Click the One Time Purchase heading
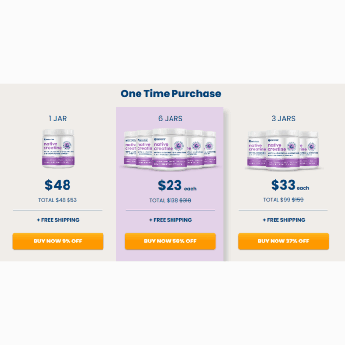The width and height of the screenshot is (345, 345). click(x=171, y=94)
